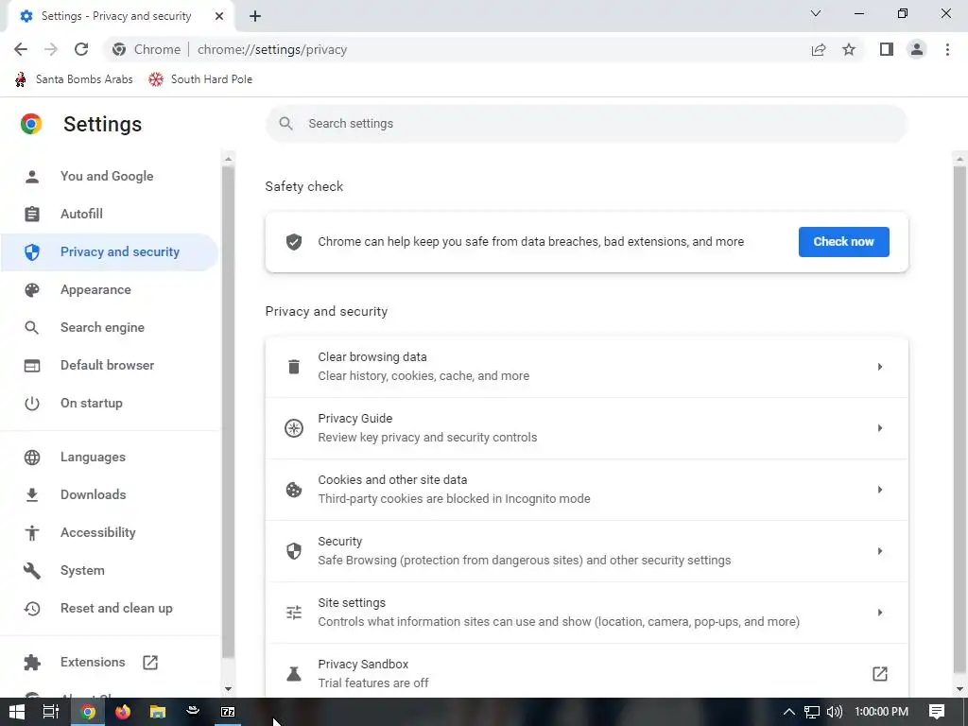Close the Settings tab
Image resolution: width=968 pixels, height=726 pixels.
point(219,16)
